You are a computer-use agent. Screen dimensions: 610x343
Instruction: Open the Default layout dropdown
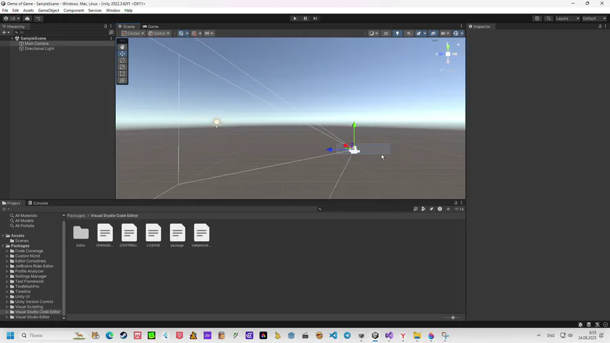(x=594, y=18)
